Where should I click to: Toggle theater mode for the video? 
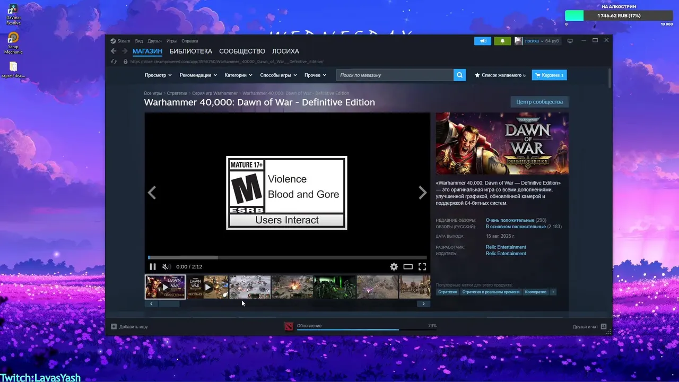point(408,267)
